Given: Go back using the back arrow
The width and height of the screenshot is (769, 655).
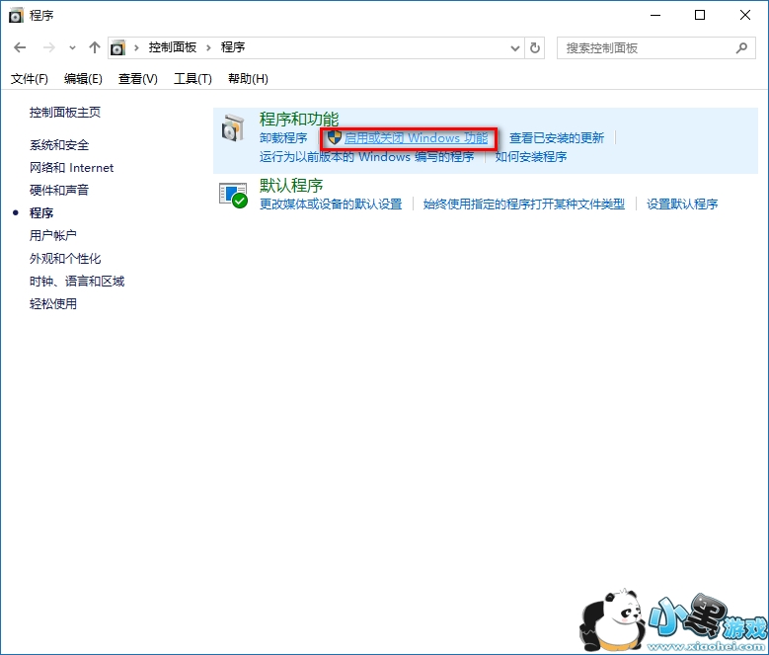Looking at the screenshot, I should point(21,47).
